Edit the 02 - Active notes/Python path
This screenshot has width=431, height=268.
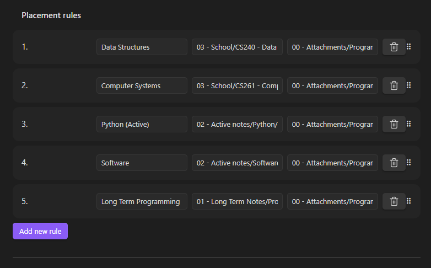click(237, 124)
